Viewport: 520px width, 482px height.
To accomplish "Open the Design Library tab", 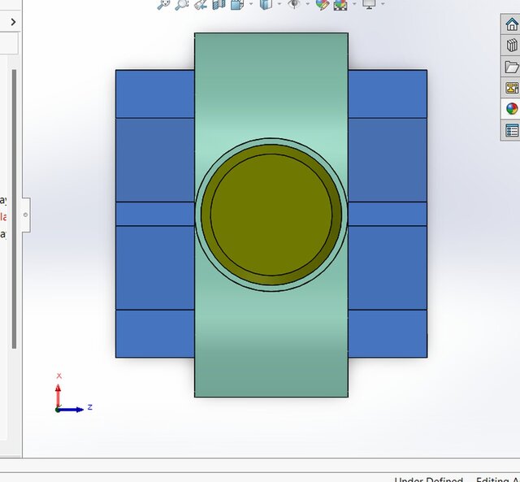I will (x=511, y=46).
